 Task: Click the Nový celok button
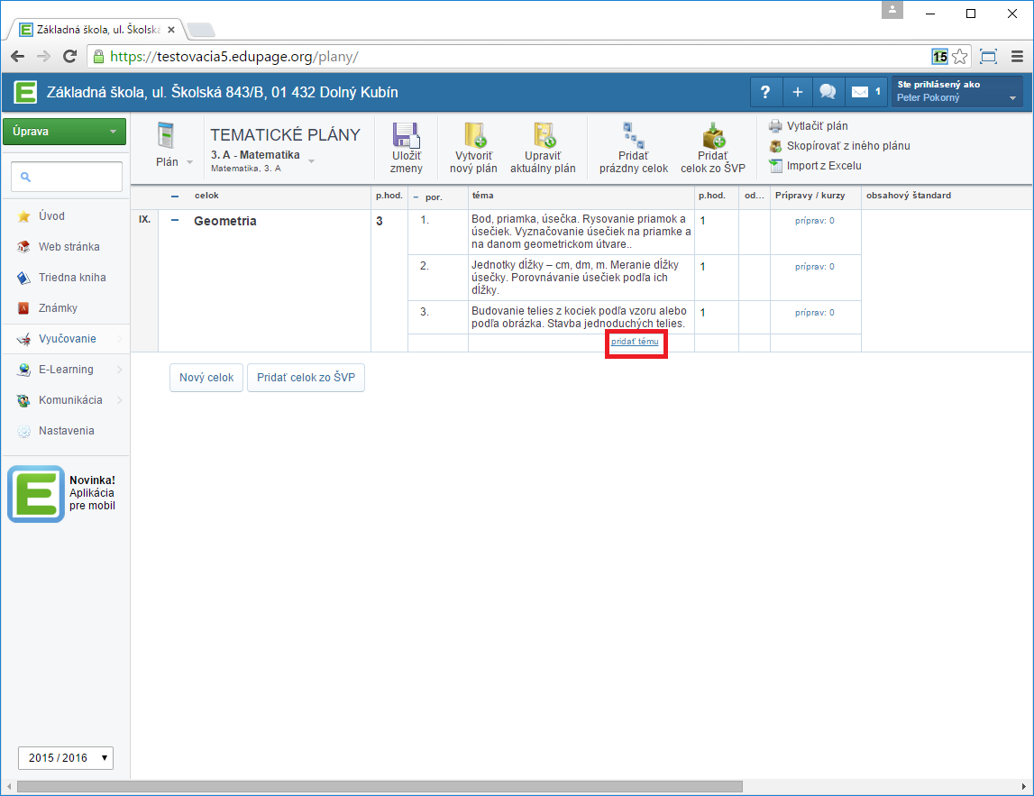[x=206, y=379]
